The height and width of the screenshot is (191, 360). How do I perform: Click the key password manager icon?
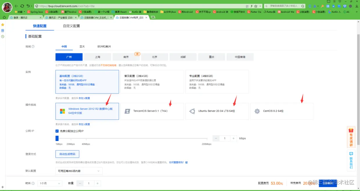tap(323, 6)
